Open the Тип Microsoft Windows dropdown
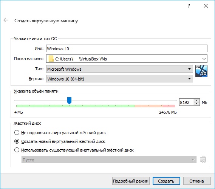 click(119, 69)
